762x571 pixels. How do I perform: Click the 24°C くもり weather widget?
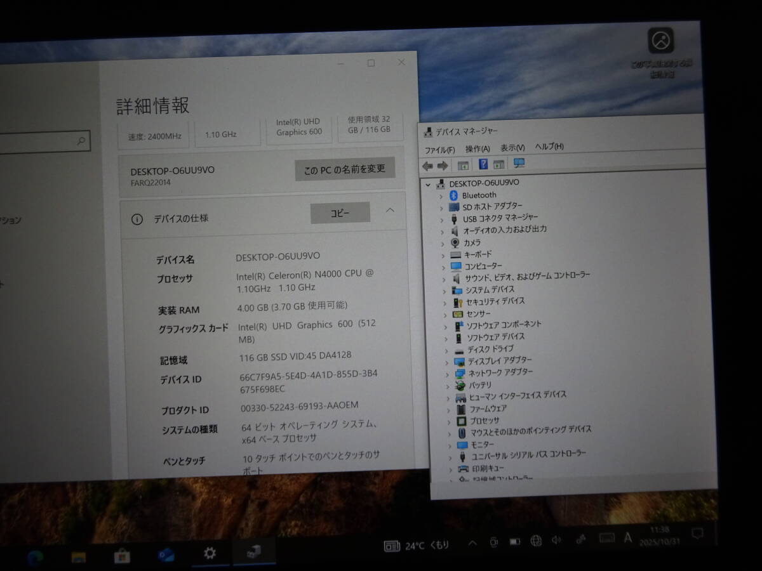pos(417,545)
